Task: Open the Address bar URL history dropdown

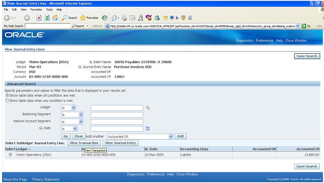Action: click(298, 26)
